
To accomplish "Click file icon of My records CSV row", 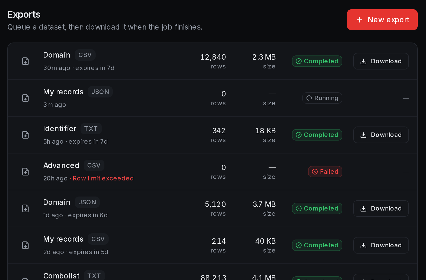I will tap(25, 245).
